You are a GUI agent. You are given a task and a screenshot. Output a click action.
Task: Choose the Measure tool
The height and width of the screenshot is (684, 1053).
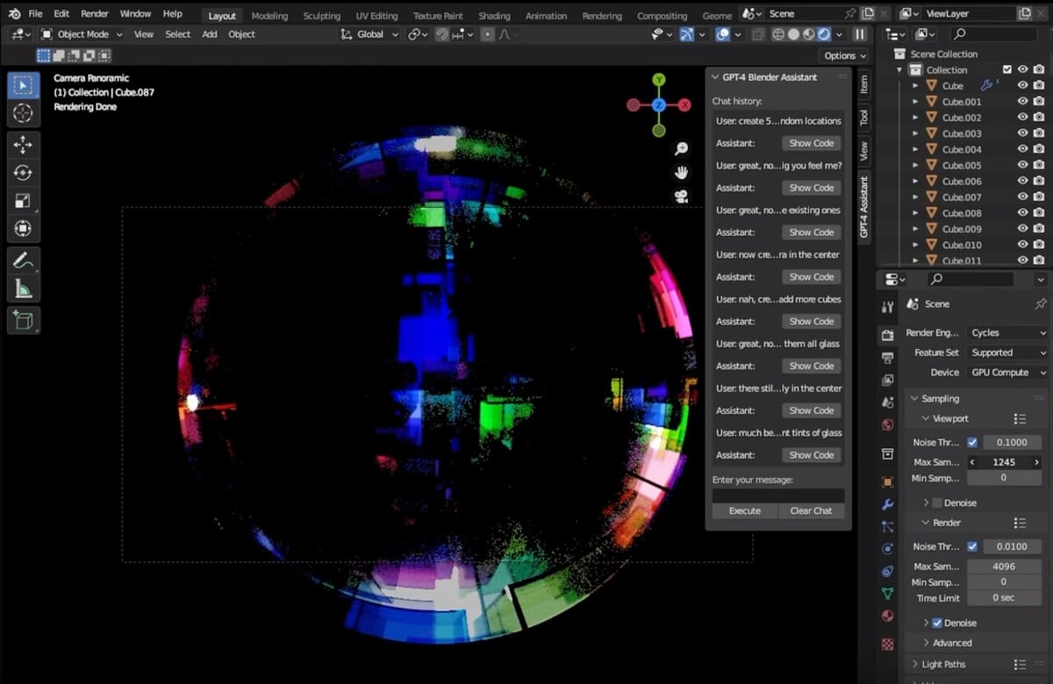coord(23,289)
